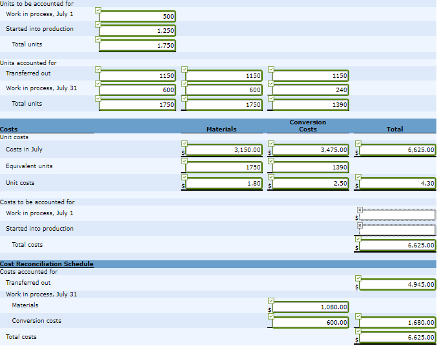Select Equivalent units materials field 1750
Screen dimensions: 439x346
coord(224,167)
